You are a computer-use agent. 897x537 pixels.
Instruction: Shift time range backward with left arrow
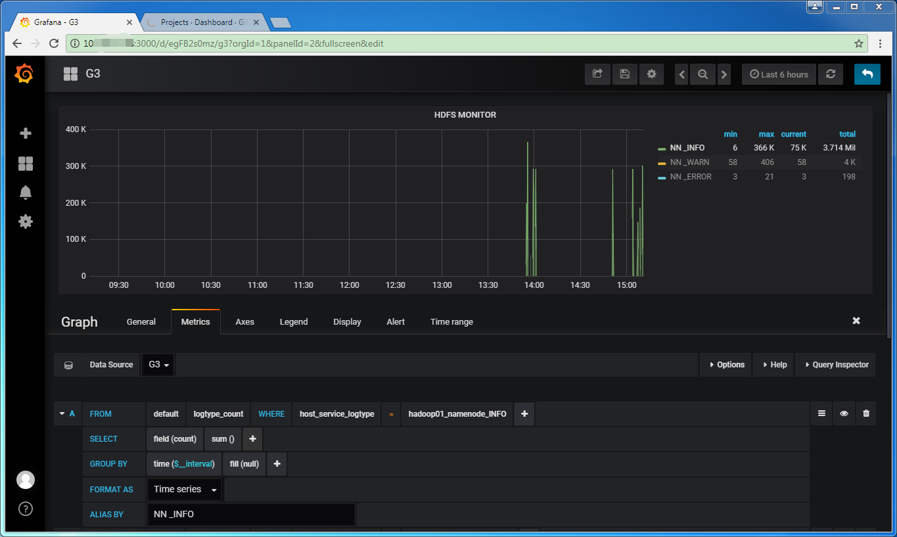click(681, 74)
